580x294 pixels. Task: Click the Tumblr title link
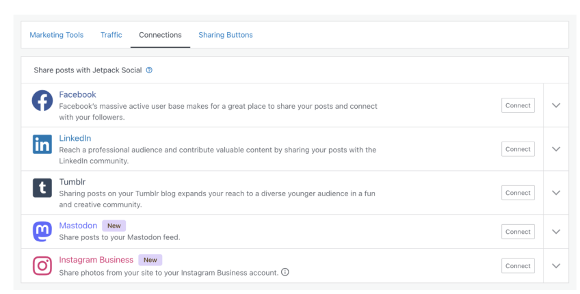point(71,182)
